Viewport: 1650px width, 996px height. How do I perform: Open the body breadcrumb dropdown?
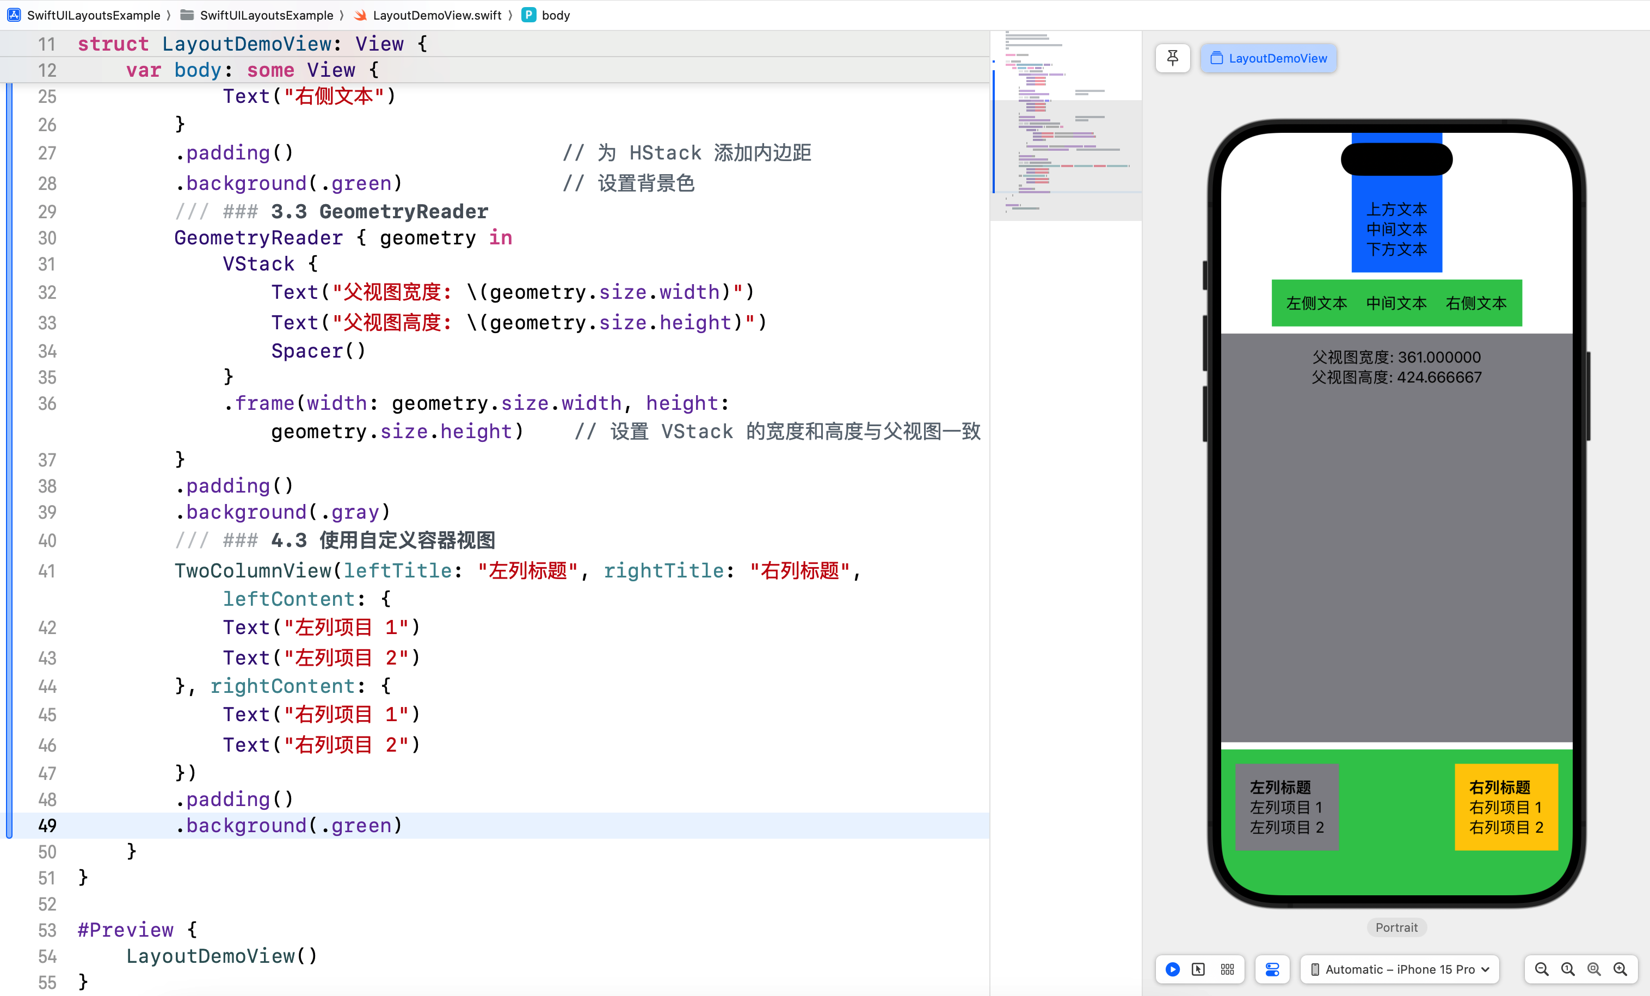click(554, 14)
